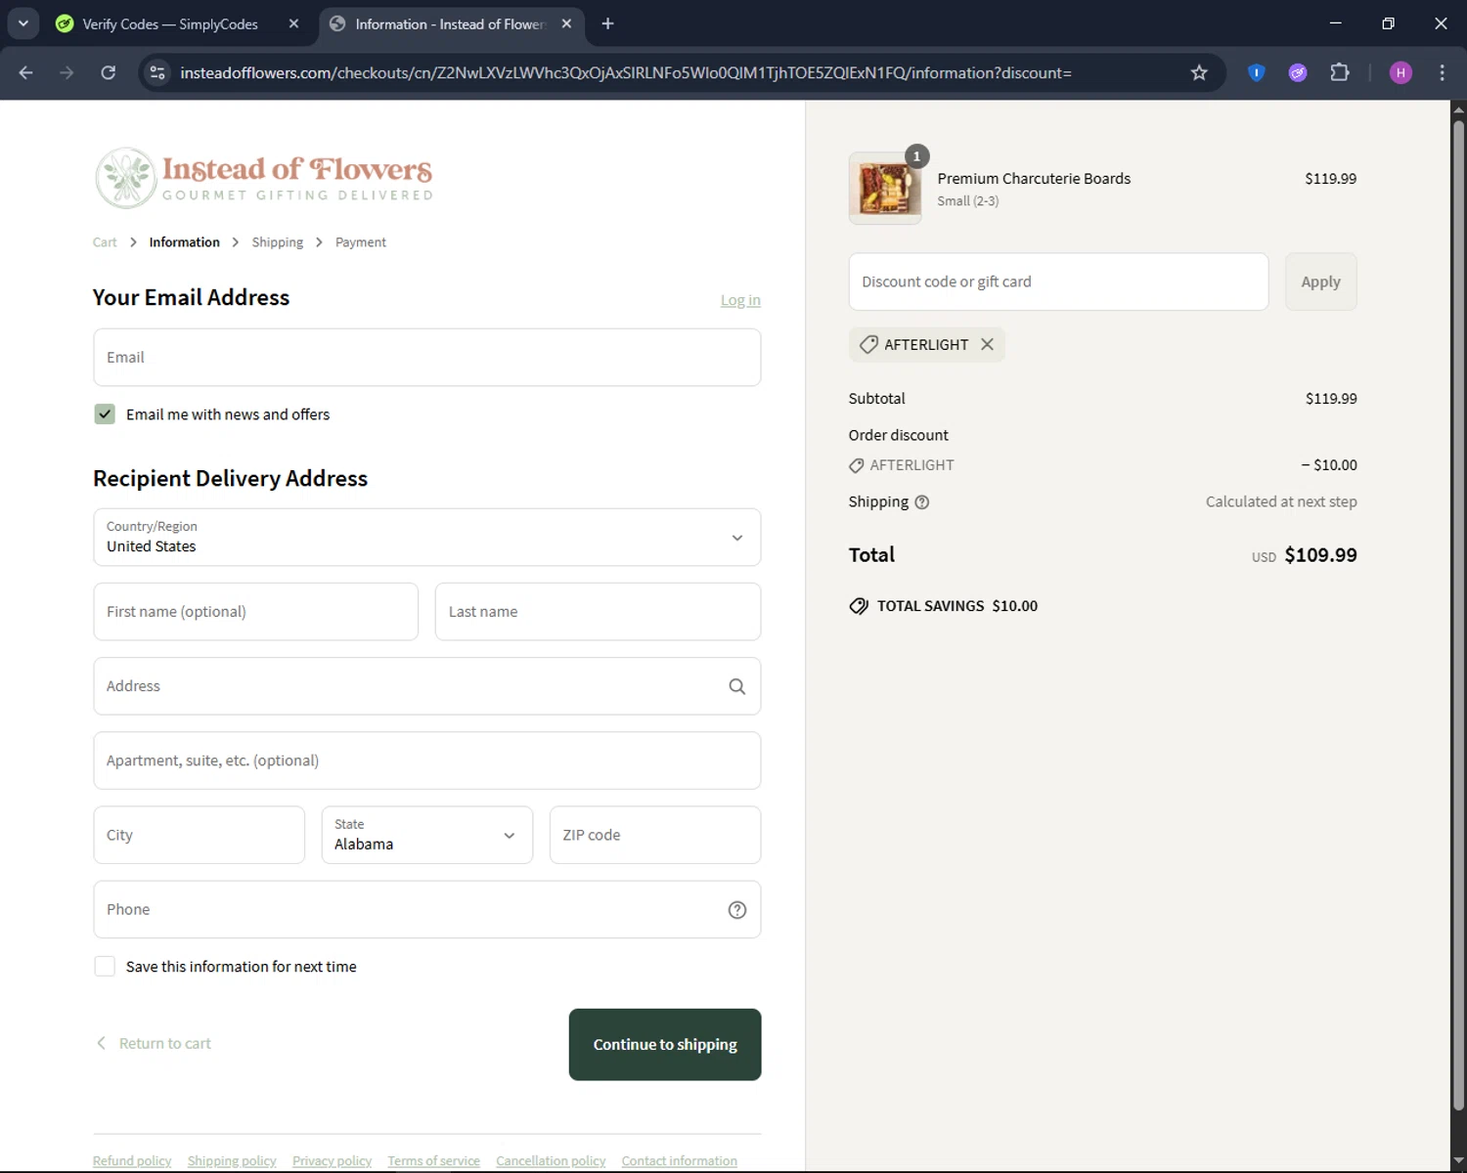Open the Privacy policy link
The image size is (1467, 1173).
click(x=332, y=1160)
